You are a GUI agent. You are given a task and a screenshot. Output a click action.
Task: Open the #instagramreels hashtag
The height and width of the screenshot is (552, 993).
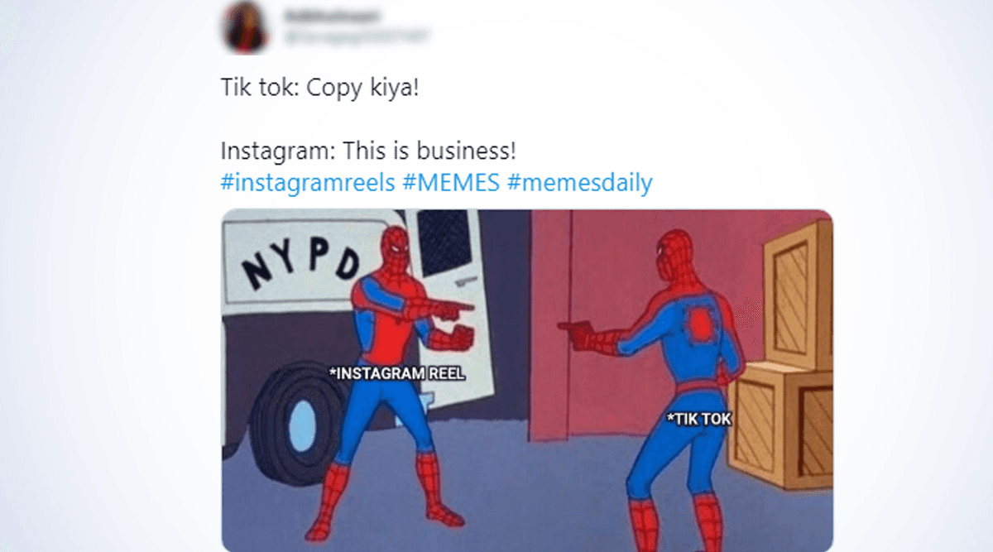click(x=308, y=182)
